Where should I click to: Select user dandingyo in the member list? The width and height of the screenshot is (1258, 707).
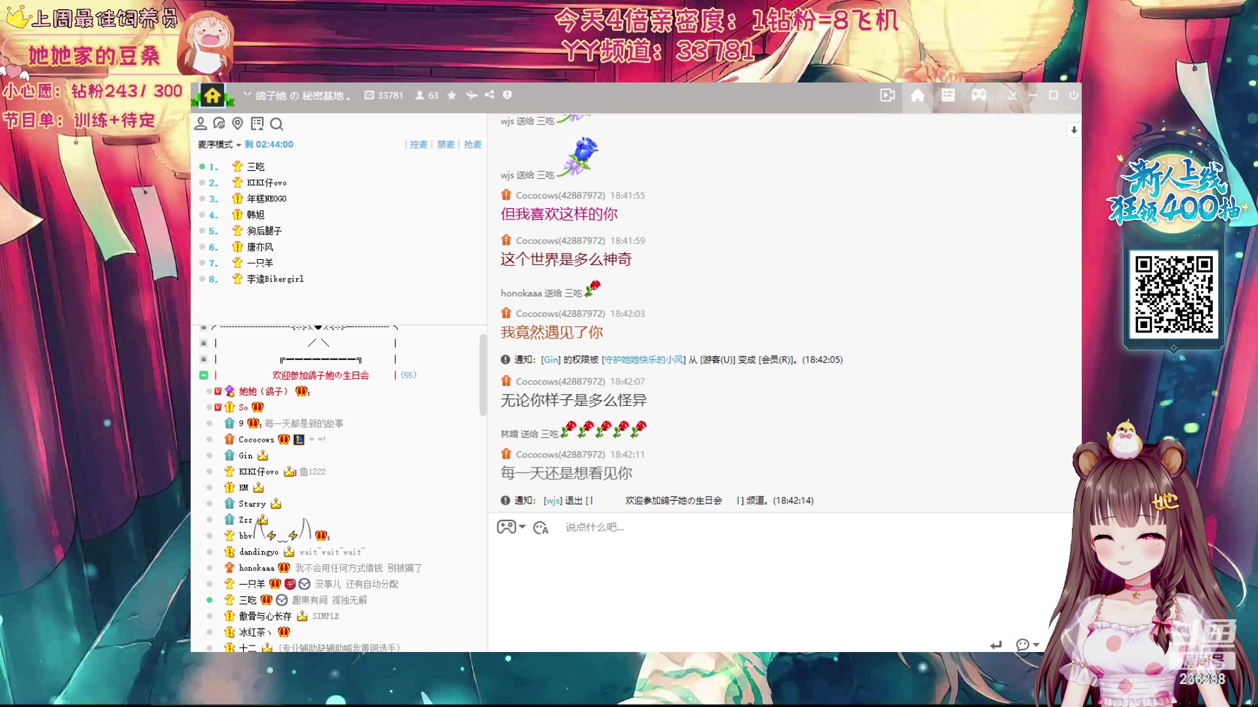(x=259, y=552)
